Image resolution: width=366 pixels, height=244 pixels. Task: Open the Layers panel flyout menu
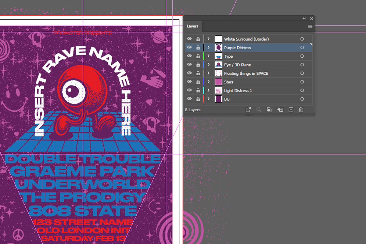[x=310, y=27]
